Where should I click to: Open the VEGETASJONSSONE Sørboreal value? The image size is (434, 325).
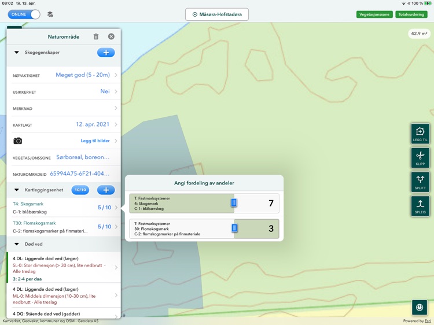tap(83, 157)
